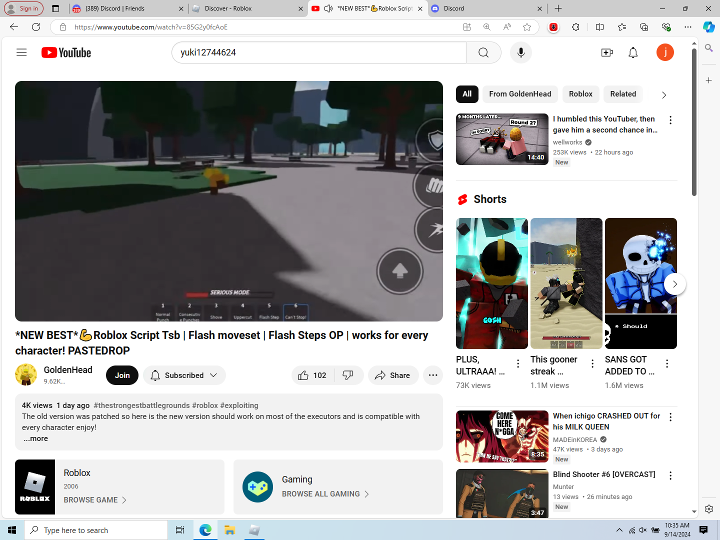
Task: Open Task View on taskbar
Action: (x=180, y=530)
